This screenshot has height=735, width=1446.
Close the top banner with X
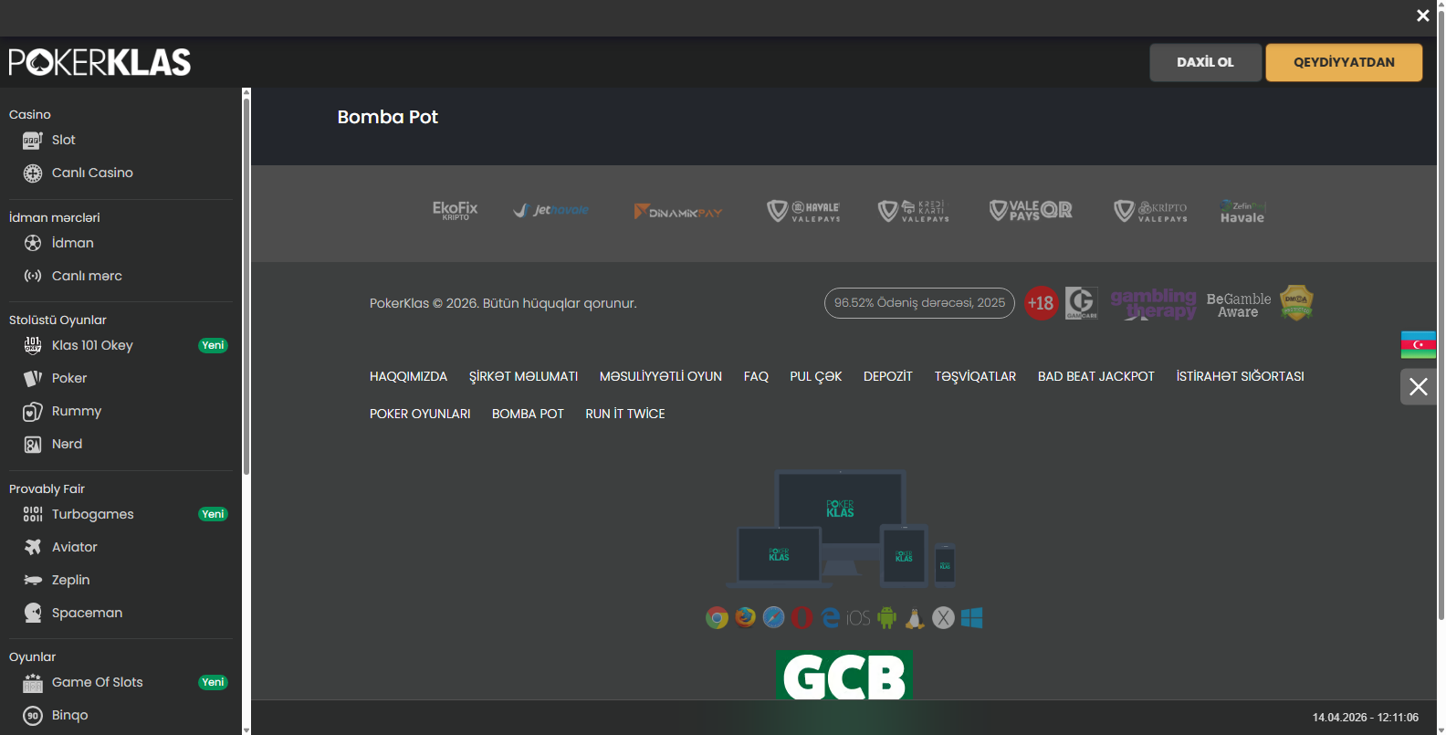click(x=1422, y=16)
